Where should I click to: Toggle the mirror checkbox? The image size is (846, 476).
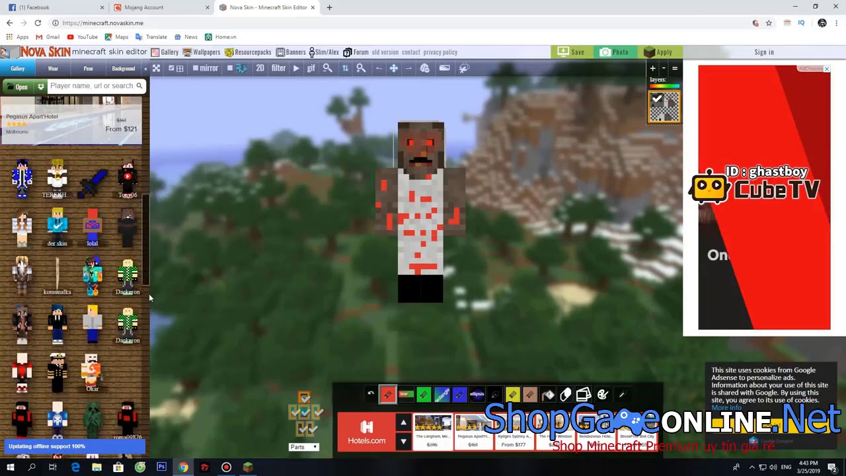point(196,68)
